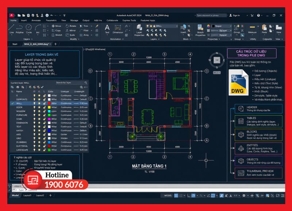292x211 pixels.
Task: Activate the Fillet command
Action: (x=84, y=31)
